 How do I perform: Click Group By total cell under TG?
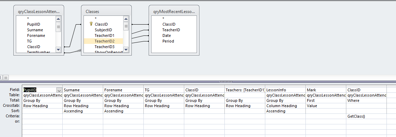(164, 100)
